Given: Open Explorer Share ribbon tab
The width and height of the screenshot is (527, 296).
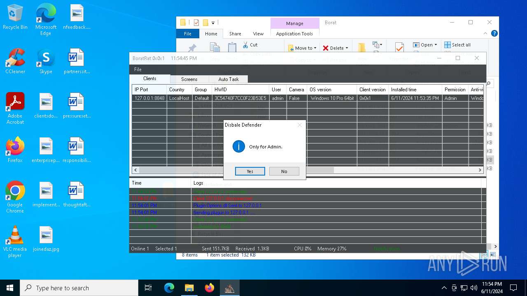Looking at the screenshot, I should [235, 34].
